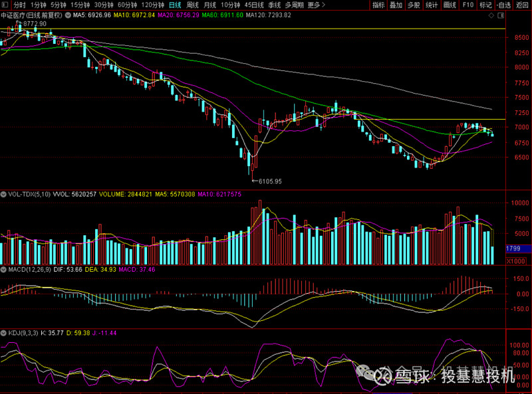This screenshot has width=532, height=394.
Task: Open F10 company information
Action: [468, 5]
